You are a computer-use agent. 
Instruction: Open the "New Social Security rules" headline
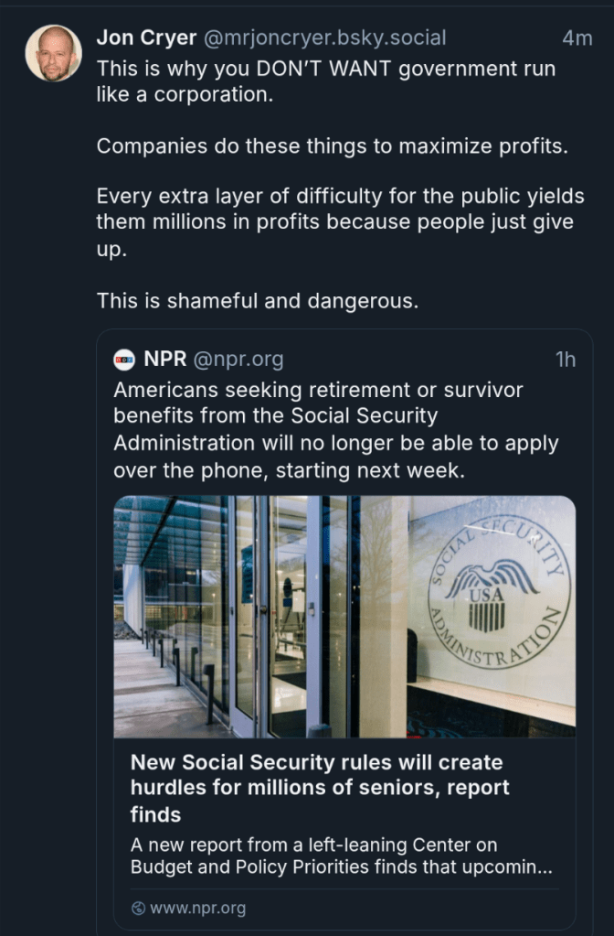[320, 788]
